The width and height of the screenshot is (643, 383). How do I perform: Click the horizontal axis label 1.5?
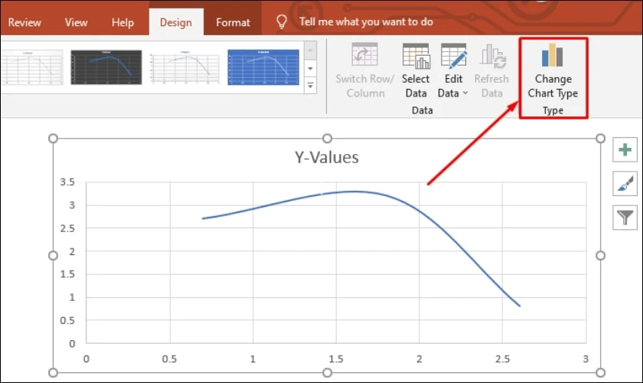click(x=336, y=359)
